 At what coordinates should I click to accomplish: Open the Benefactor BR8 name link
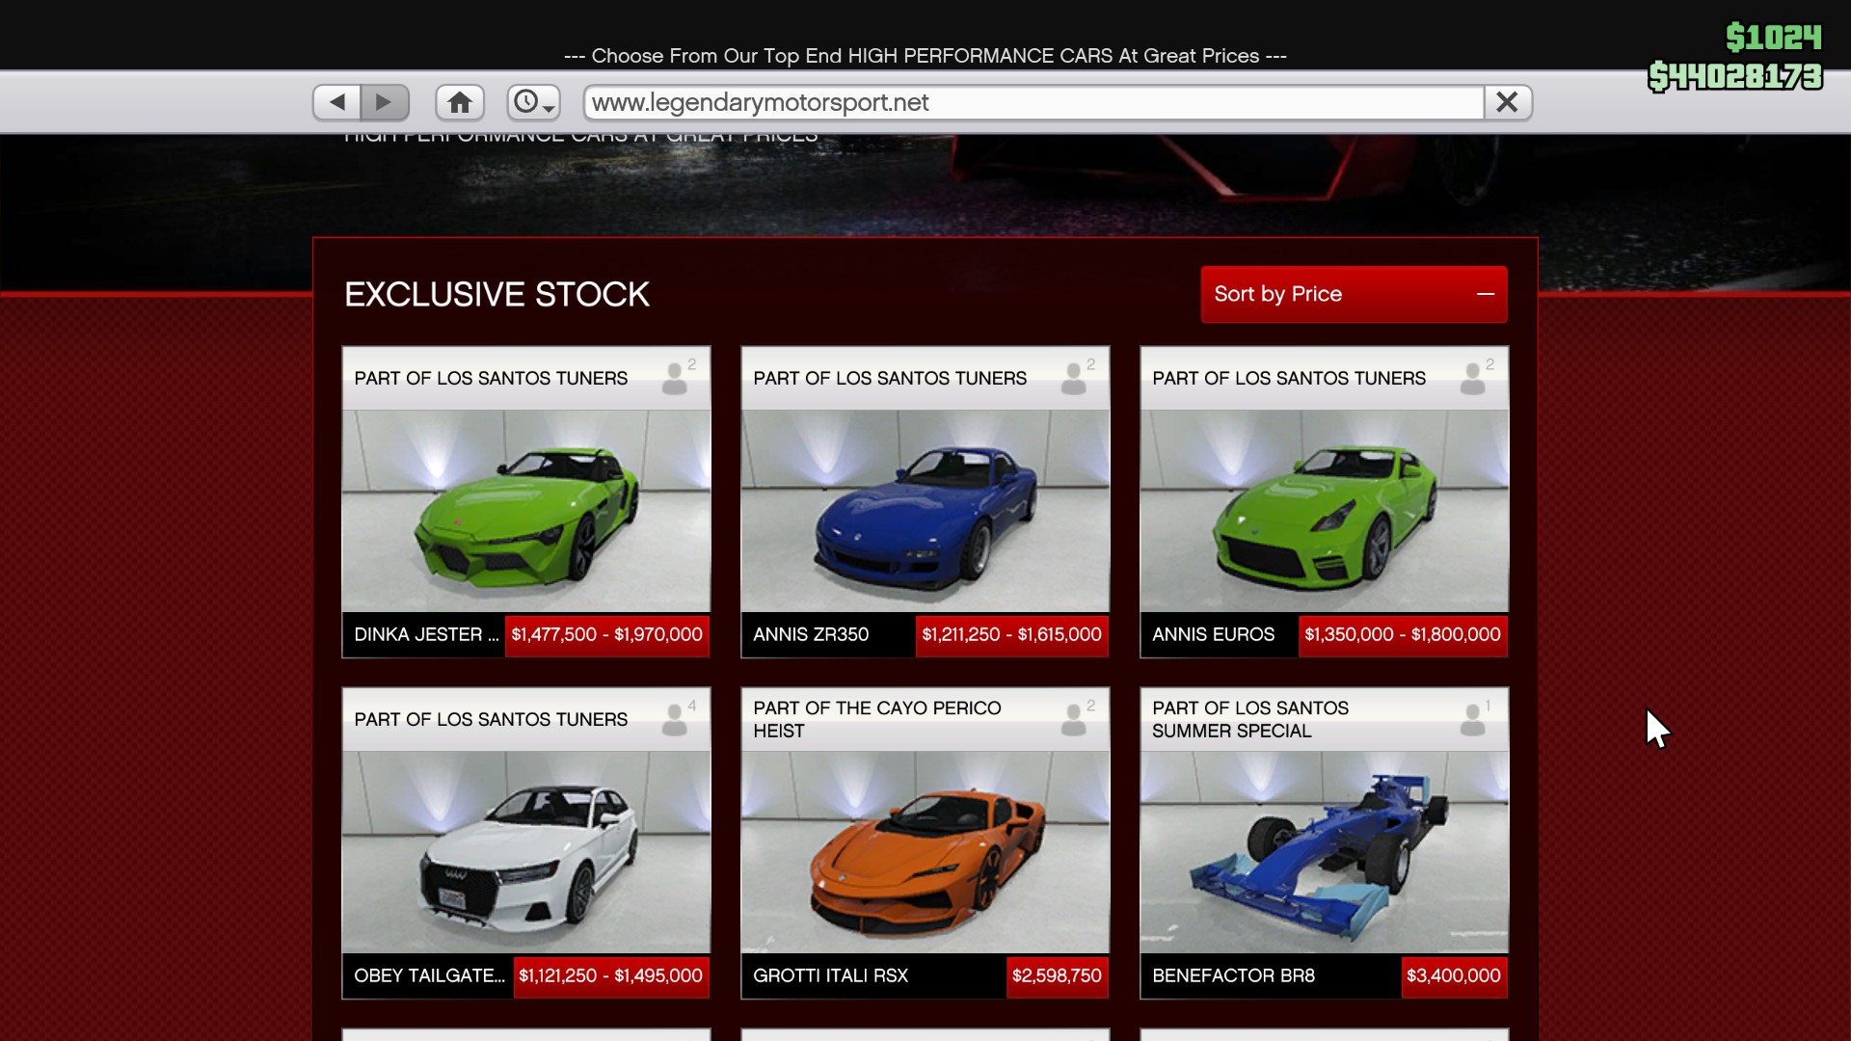coord(1233,976)
